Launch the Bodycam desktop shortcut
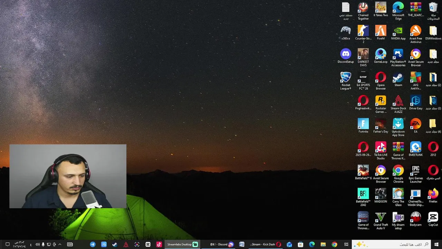Image resolution: width=442 pixels, height=249 pixels. [416, 219]
